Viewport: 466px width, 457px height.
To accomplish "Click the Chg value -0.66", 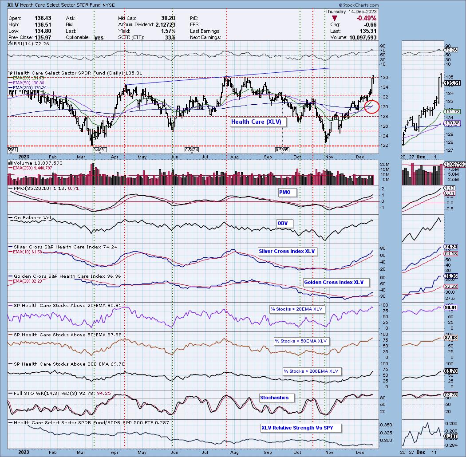I will tap(370, 25).
